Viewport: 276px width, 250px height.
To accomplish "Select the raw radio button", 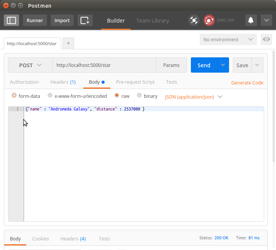I will click(x=117, y=96).
